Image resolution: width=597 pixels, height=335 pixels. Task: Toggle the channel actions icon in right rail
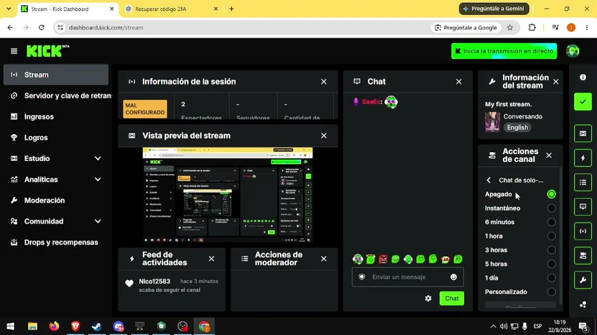[x=583, y=255]
